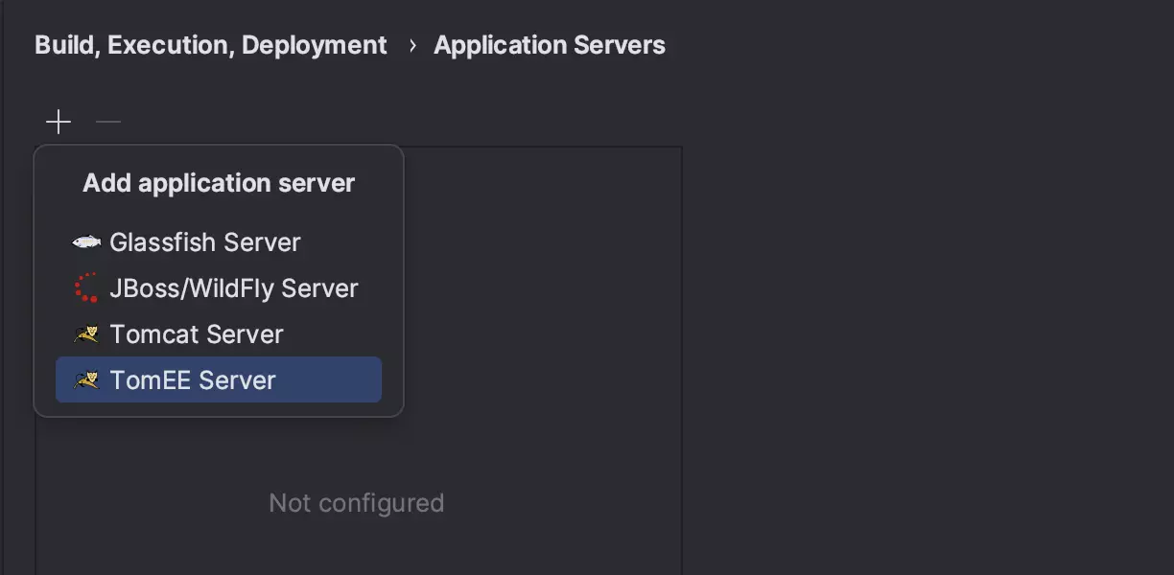Open the Build, Execution, Deployment breadcrumb

(x=211, y=46)
